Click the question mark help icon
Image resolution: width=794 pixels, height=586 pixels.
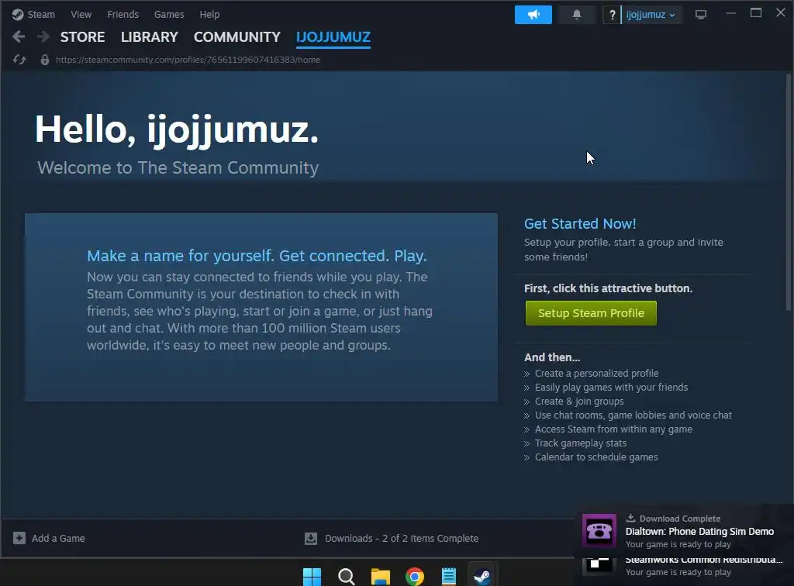612,15
